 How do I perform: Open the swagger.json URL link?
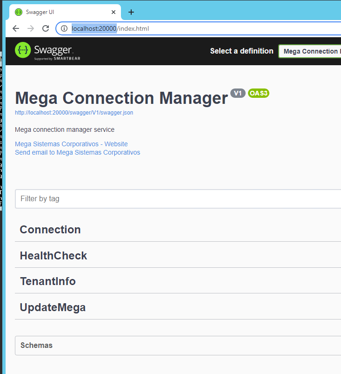tap(74, 113)
